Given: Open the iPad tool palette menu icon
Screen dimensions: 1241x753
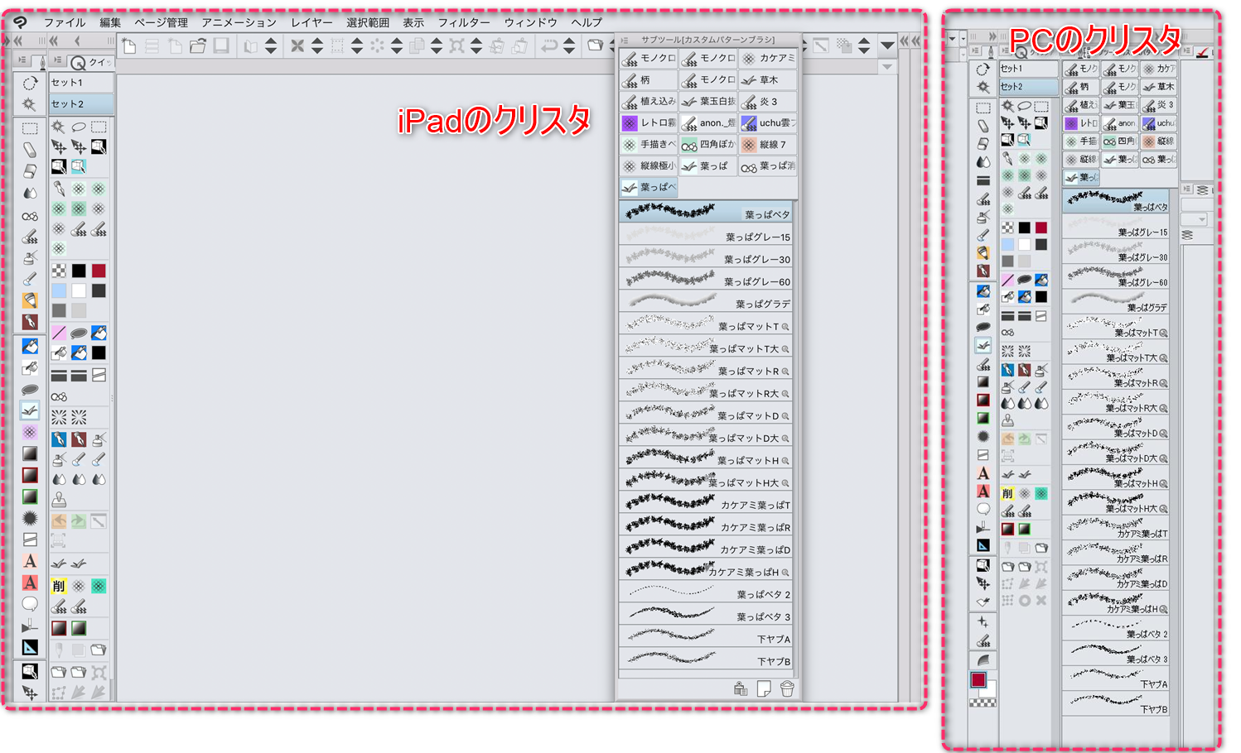Looking at the screenshot, I should point(22,60).
